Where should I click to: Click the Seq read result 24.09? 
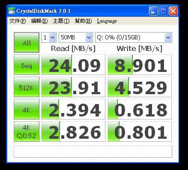coord(73,65)
